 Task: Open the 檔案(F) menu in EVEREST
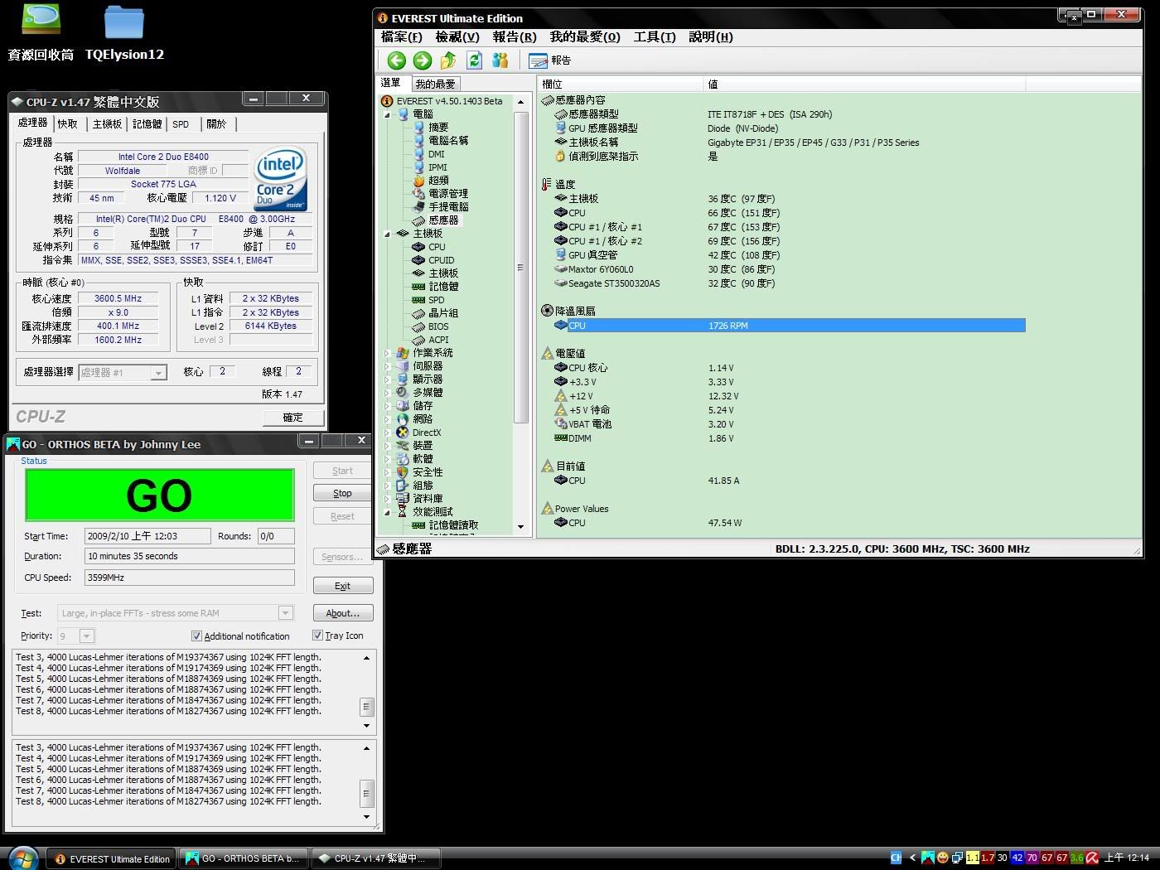point(402,37)
